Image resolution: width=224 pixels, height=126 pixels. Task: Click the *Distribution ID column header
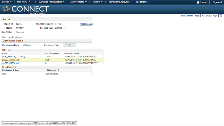coord(53,70)
